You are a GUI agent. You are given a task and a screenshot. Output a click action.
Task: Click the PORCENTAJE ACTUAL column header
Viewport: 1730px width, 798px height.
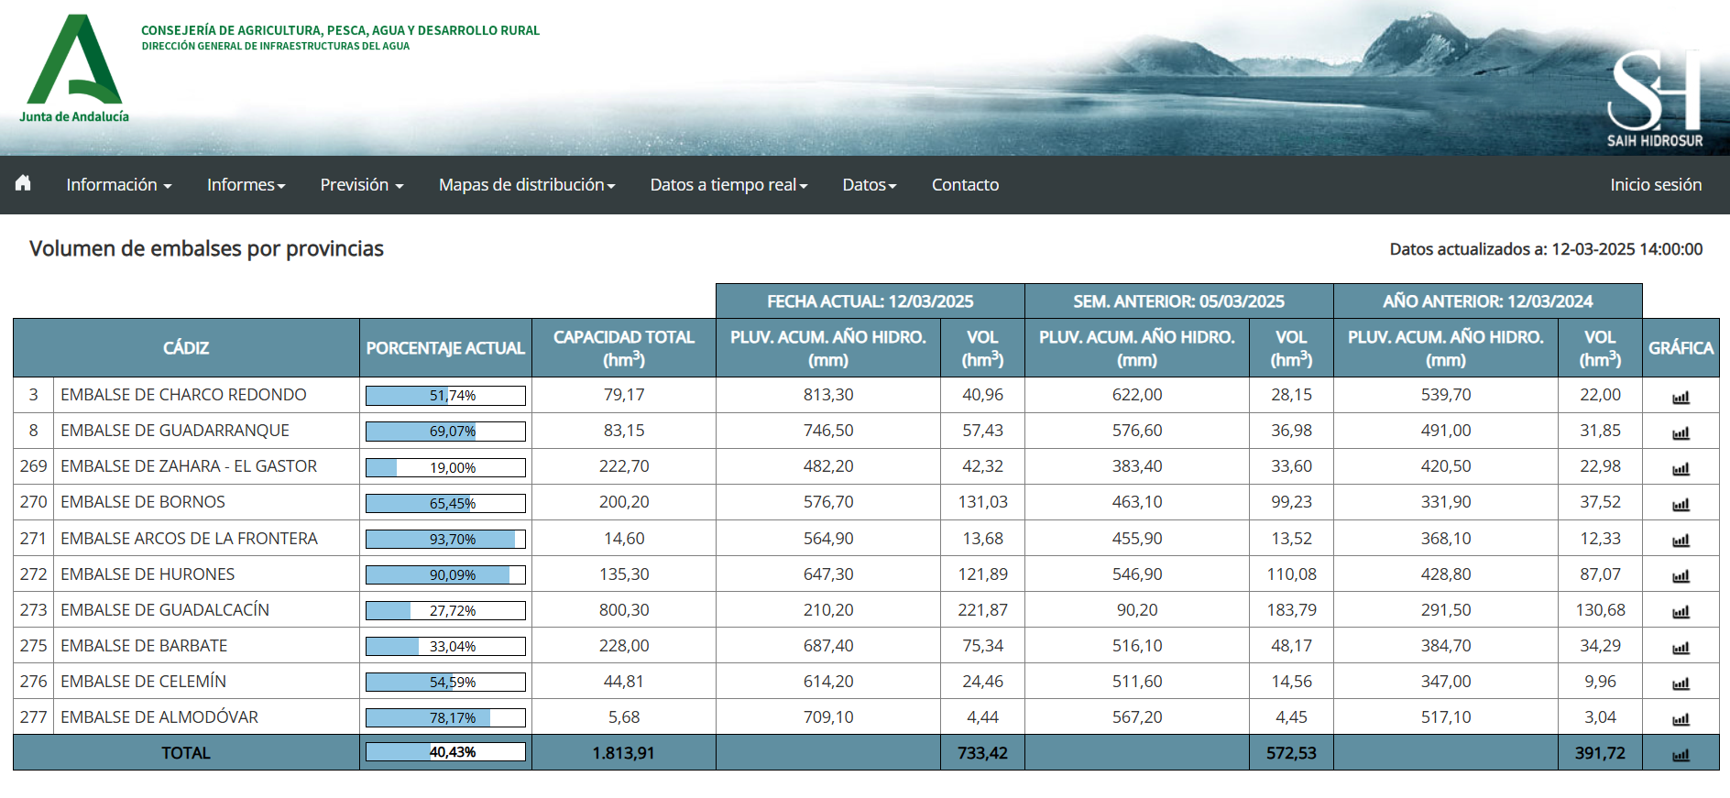pyautogui.click(x=445, y=348)
